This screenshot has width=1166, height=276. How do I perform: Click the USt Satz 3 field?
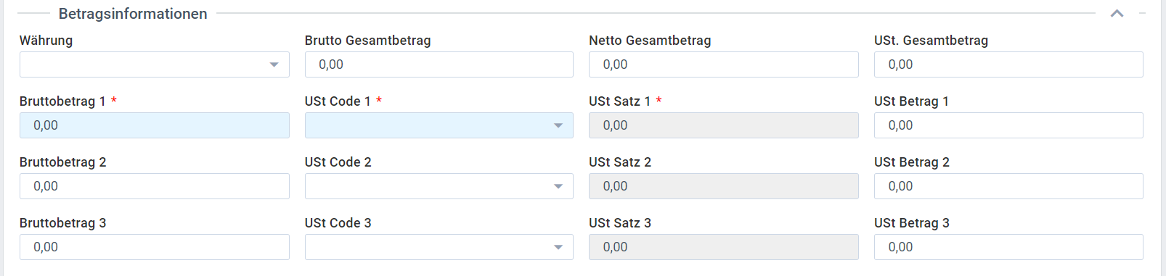[x=723, y=247]
